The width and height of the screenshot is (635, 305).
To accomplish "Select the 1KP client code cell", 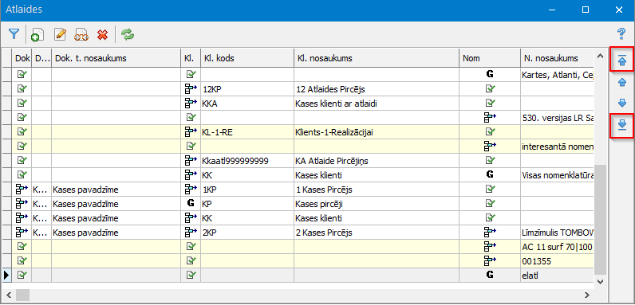I will coord(247,190).
